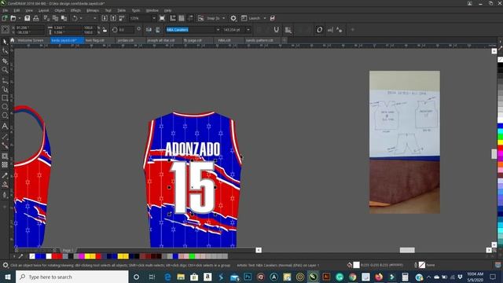Click the horizontal scrollbar thumb
This screenshot has height=283, width=503.
[x=407, y=250]
